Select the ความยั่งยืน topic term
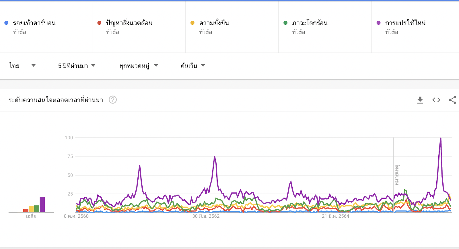 [x=214, y=23]
